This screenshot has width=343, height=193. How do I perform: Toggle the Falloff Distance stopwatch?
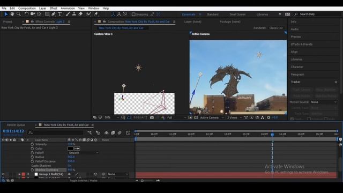(32, 161)
